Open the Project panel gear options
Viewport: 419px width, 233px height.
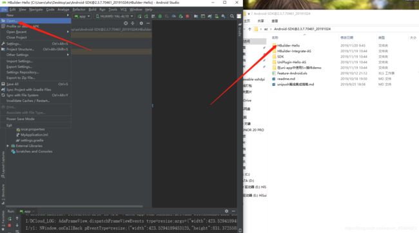pos(141,23)
